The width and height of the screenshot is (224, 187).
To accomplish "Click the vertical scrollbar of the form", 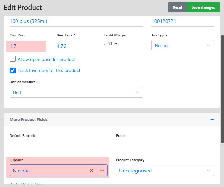I will point(222,89).
